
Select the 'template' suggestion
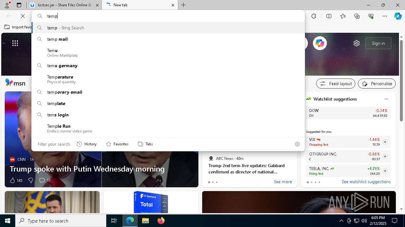[x=168, y=103]
